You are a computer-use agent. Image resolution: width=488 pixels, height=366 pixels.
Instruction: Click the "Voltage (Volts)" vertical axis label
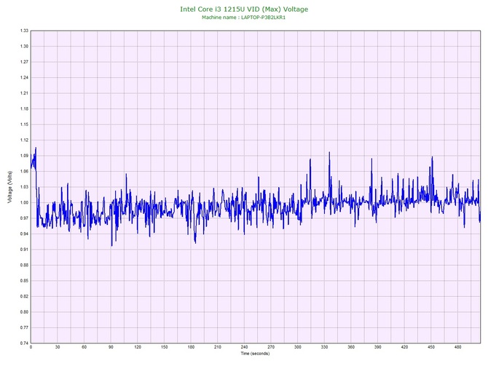tap(9, 187)
